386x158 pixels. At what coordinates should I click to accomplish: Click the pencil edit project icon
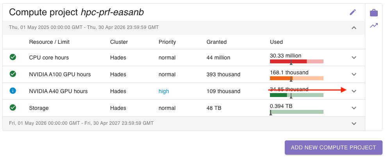[353, 12]
